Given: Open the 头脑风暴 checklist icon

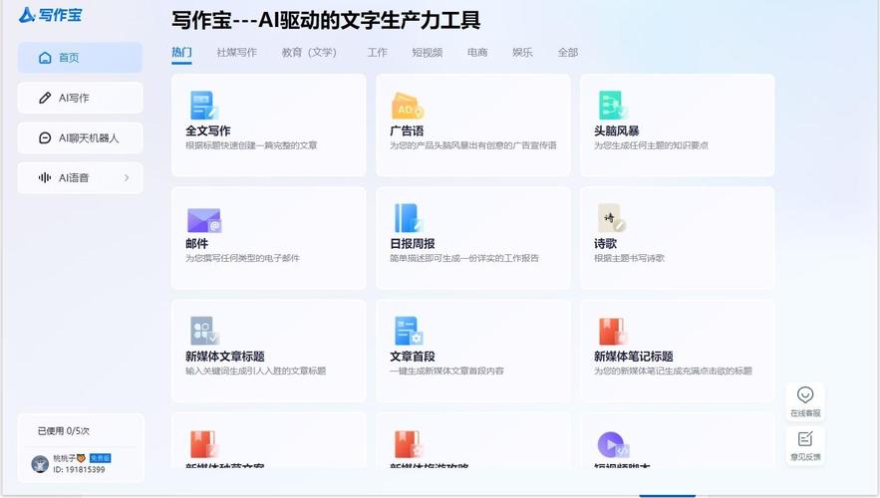Looking at the screenshot, I should pyautogui.click(x=611, y=106).
